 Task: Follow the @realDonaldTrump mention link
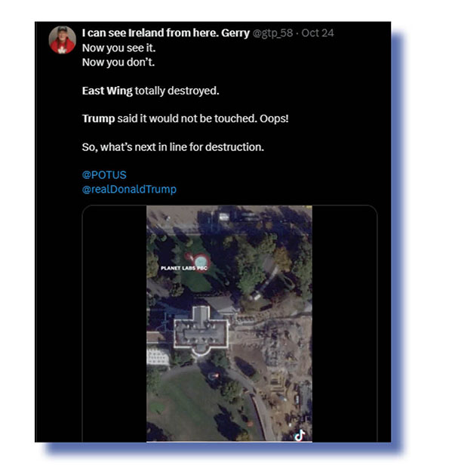[129, 190]
